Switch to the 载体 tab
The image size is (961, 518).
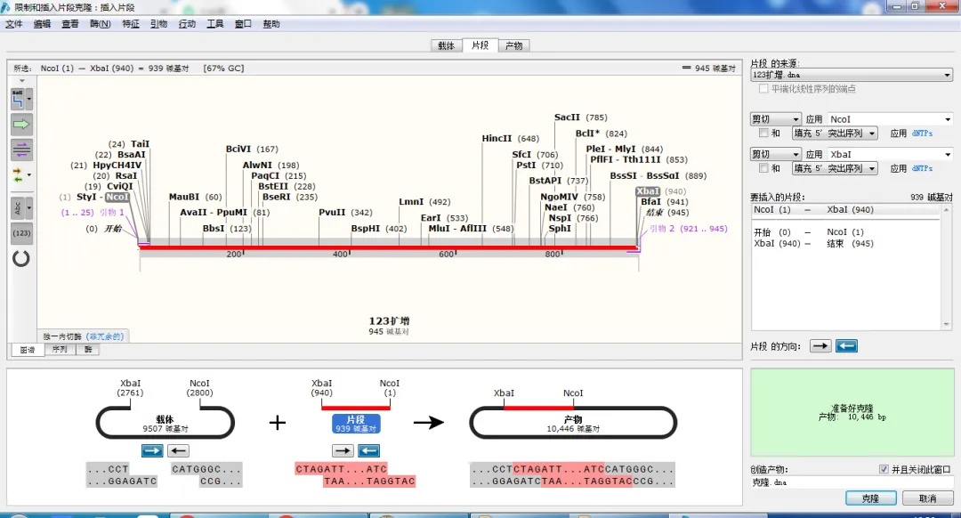coord(446,45)
